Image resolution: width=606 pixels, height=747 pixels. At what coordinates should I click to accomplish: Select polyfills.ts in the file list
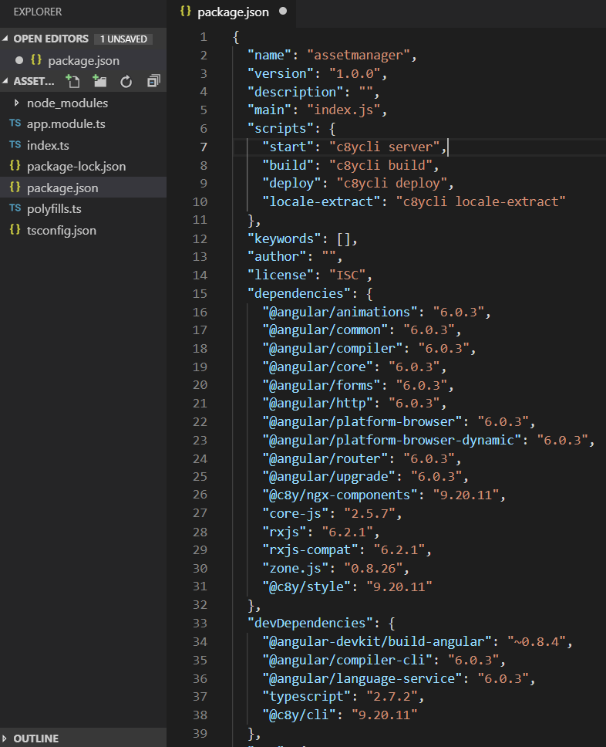click(x=54, y=209)
